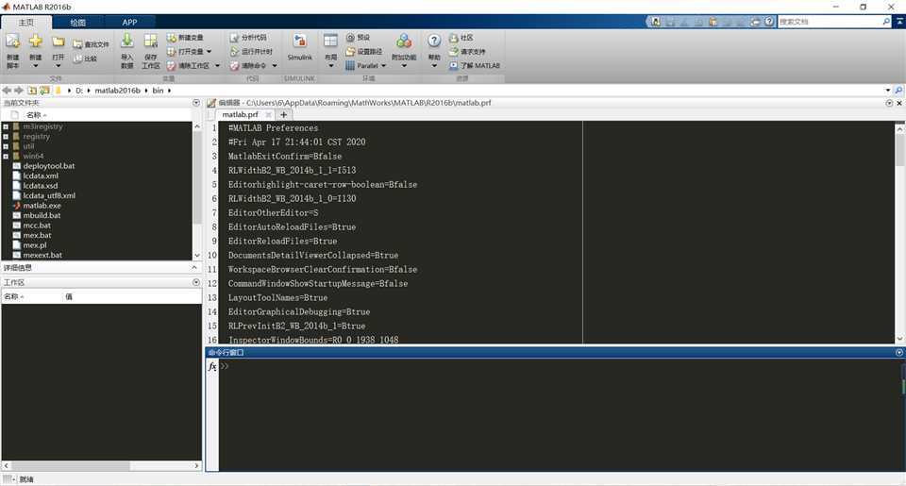Click the 新建脚本 (New Script) icon

click(12, 42)
